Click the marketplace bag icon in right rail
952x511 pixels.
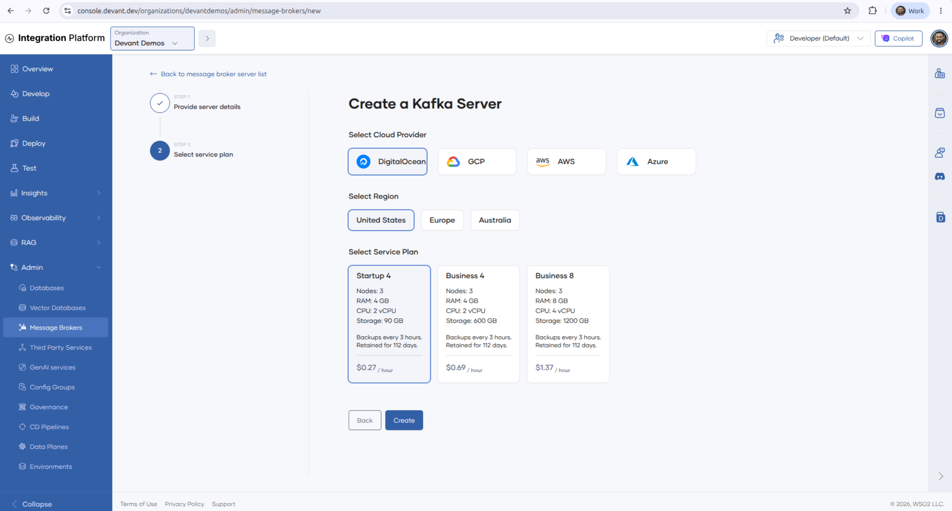(x=940, y=113)
